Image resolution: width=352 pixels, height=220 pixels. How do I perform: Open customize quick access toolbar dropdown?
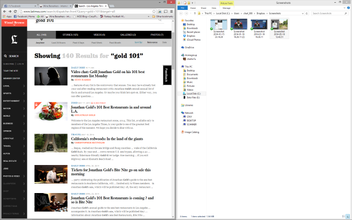[x=193, y=3]
